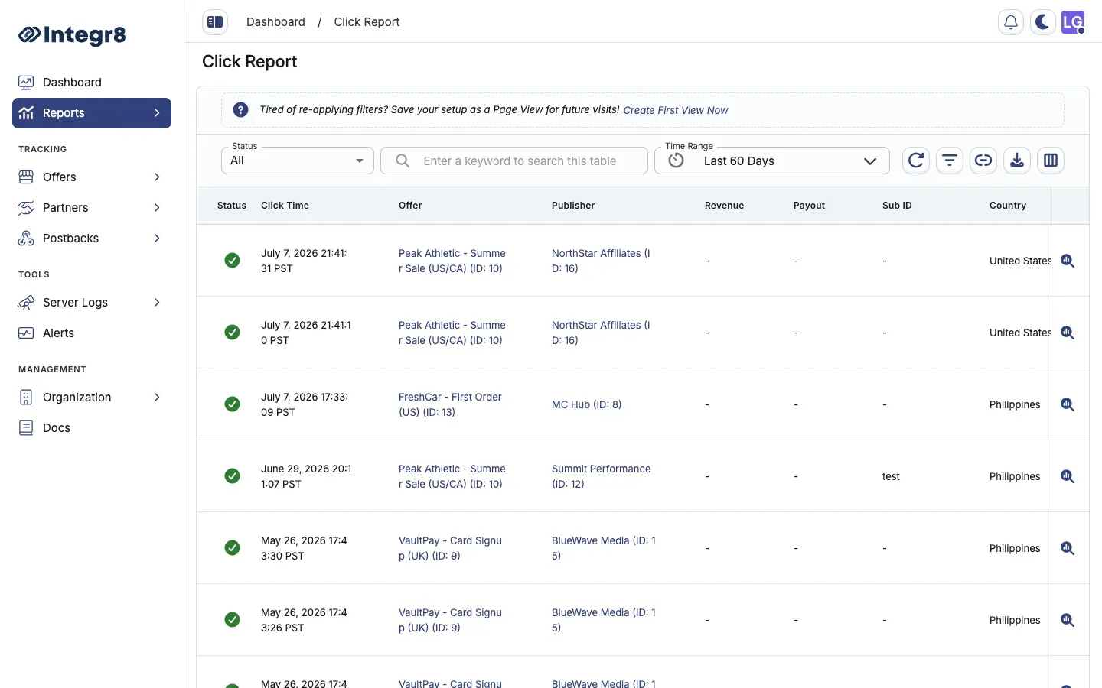Click status check of FreshCar row
This screenshot has width=1102, height=688.
[232, 404]
